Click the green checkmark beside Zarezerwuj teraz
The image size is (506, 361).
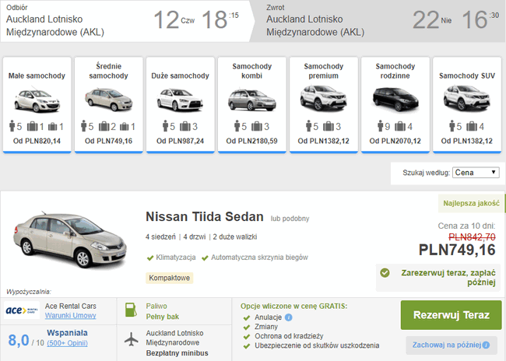click(x=385, y=273)
